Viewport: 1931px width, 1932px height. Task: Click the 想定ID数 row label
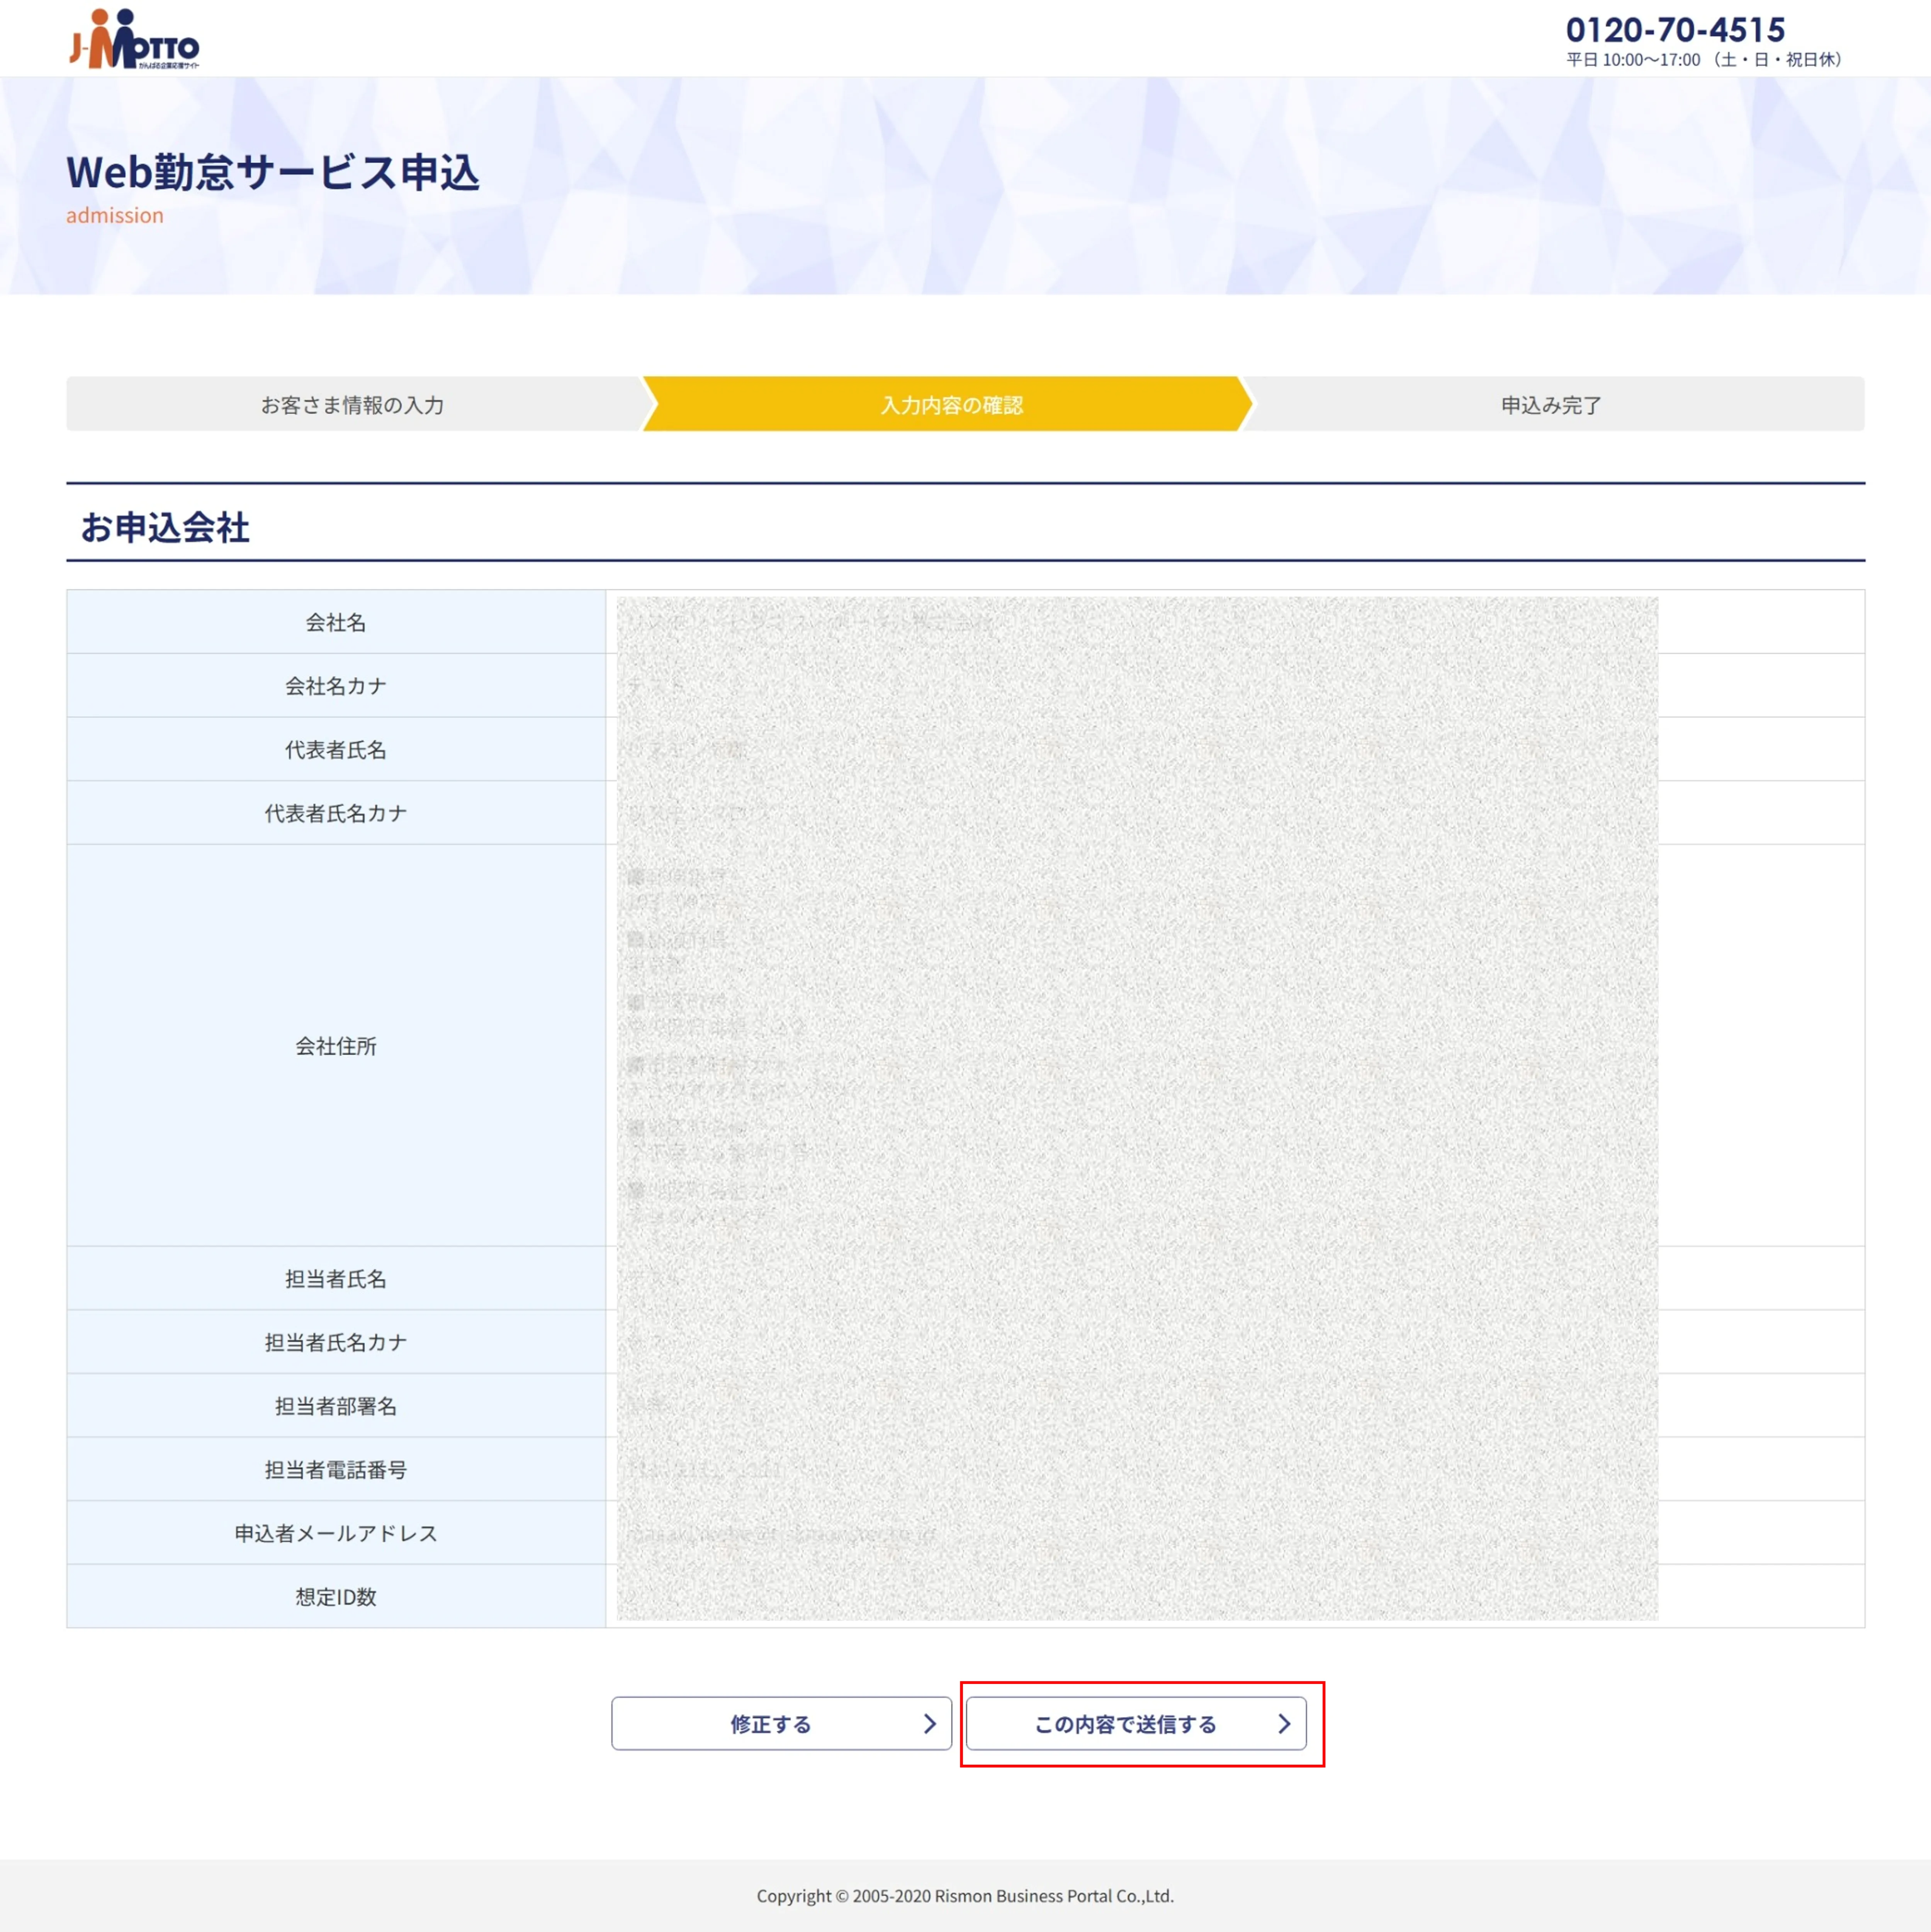coord(336,1596)
